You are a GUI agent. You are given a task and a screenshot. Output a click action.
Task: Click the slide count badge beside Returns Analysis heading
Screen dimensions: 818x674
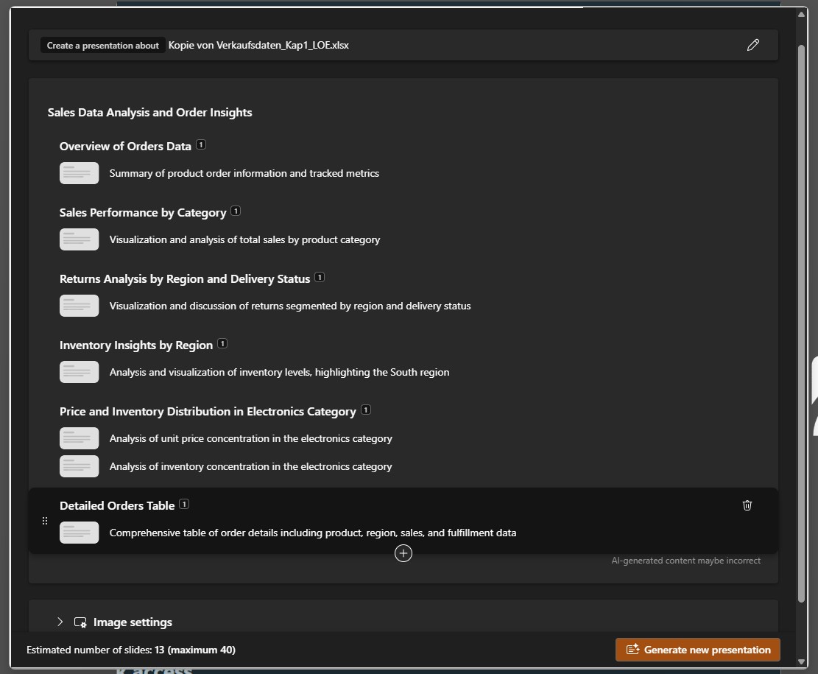click(x=320, y=278)
